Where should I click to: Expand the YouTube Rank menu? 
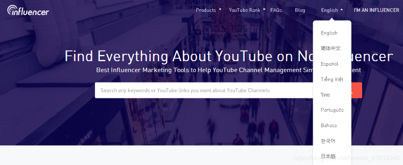pyautogui.click(x=247, y=10)
